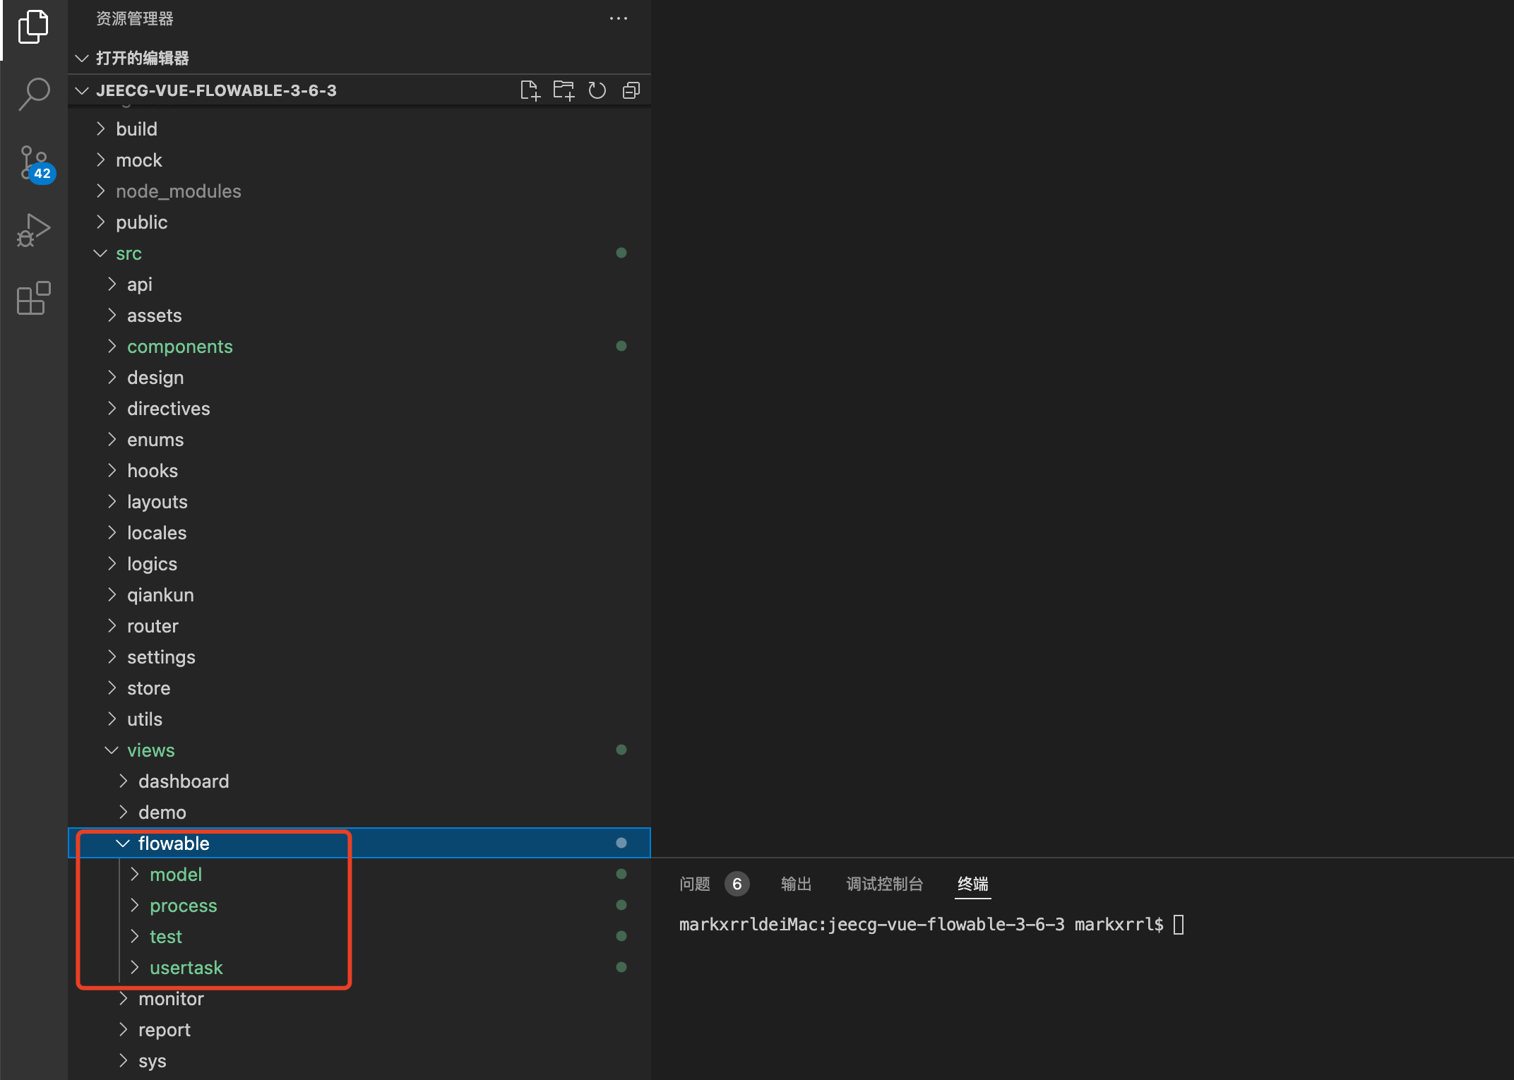Expand the process folder under flowable

click(359, 906)
